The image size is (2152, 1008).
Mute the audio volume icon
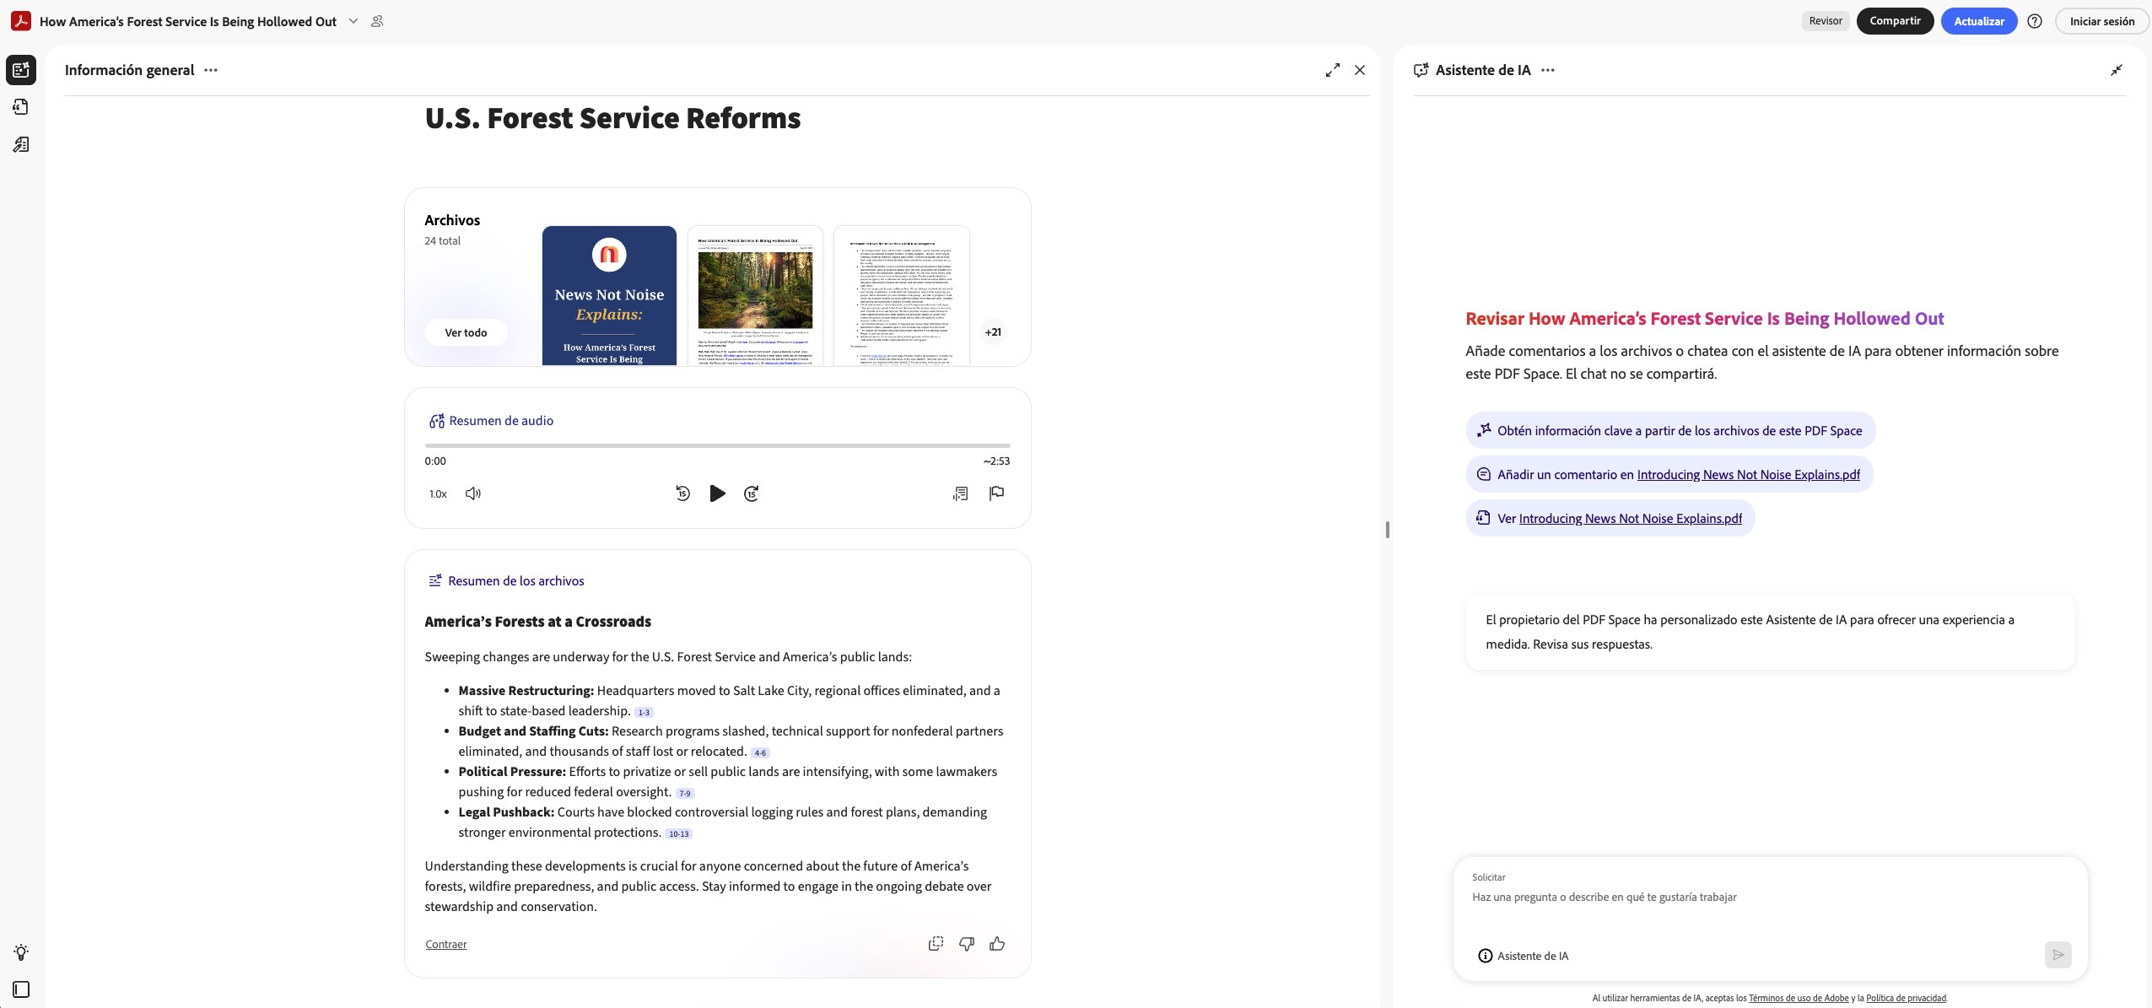[473, 493]
